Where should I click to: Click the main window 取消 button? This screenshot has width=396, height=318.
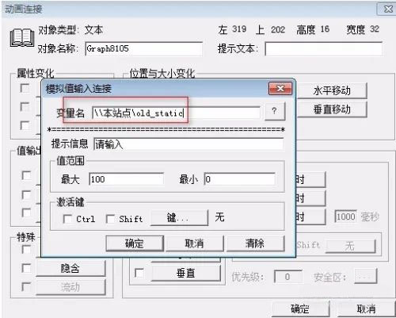tap(366, 308)
